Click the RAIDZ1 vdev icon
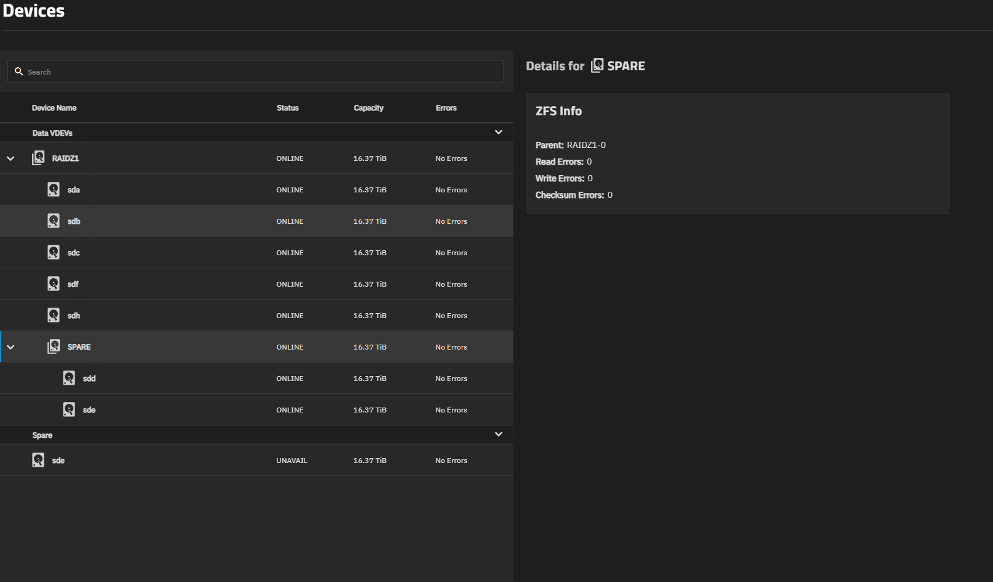This screenshot has width=993, height=582. pos(38,158)
